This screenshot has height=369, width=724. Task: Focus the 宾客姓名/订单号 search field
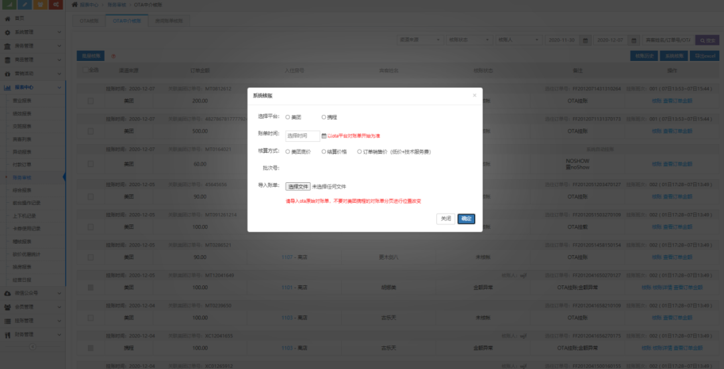tap(668, 41)
